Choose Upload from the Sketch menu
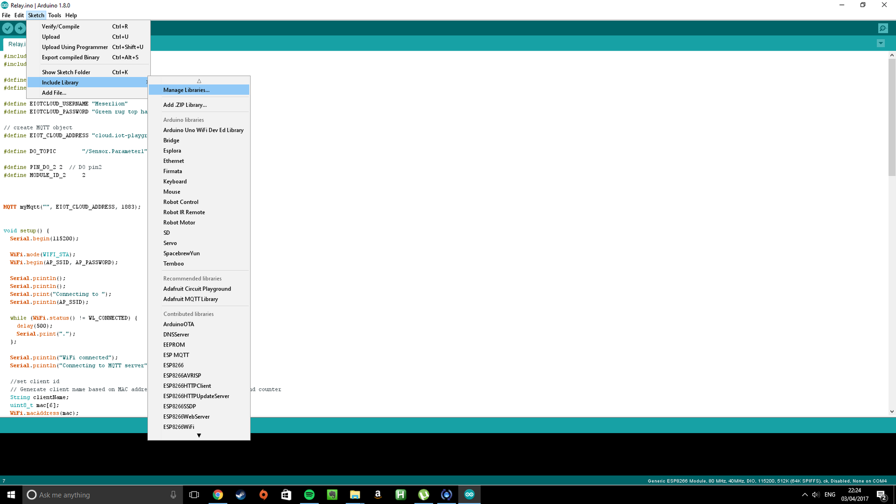This screenshot has height=504, width=896. point(89,37)
